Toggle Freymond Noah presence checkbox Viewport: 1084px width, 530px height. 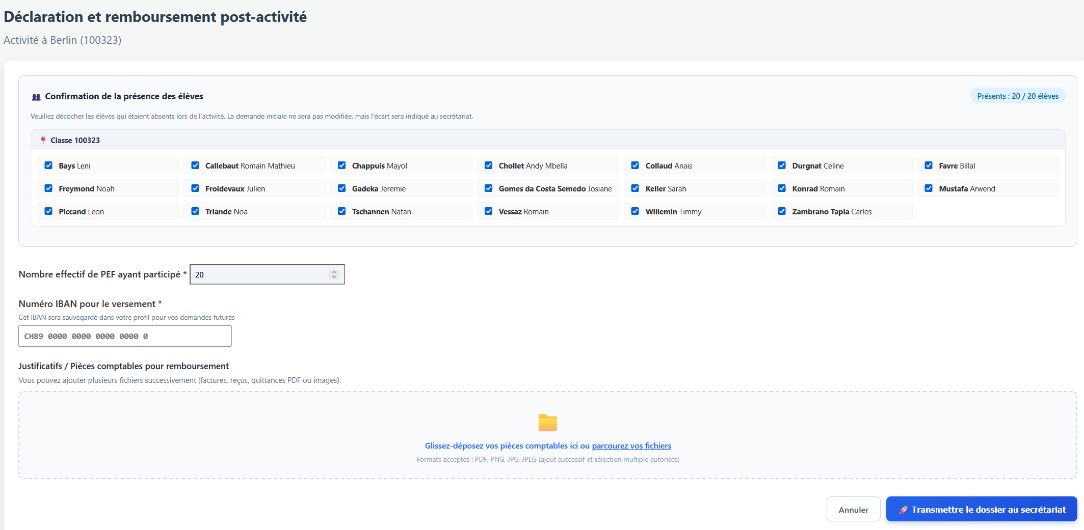coord(48,188)
